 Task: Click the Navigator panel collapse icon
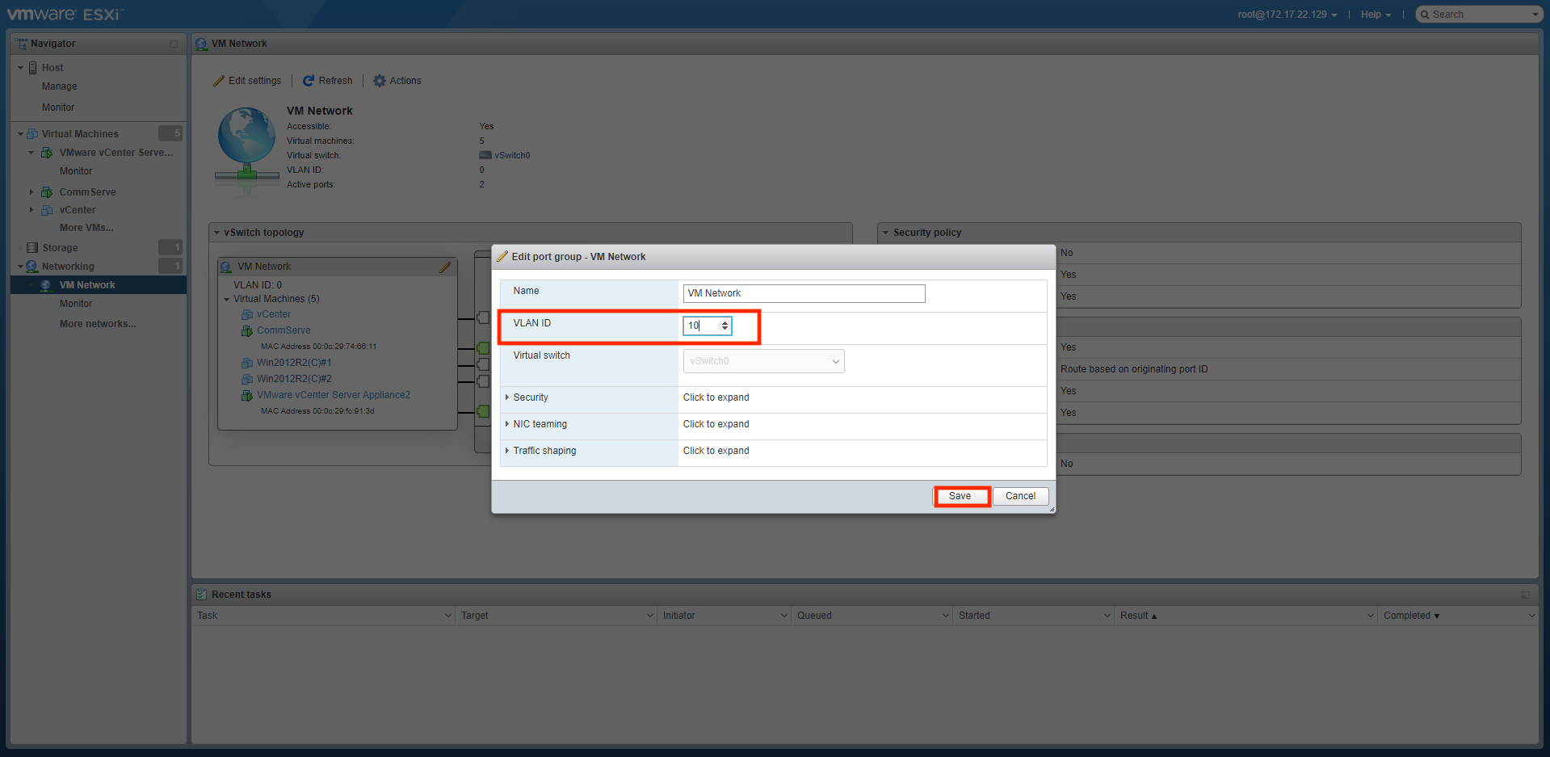pyautogui.click(x=174, y=44)
